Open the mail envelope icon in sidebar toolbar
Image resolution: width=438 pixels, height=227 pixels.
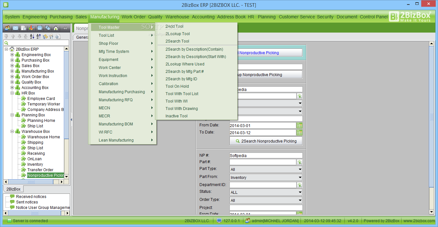point(15,28)
